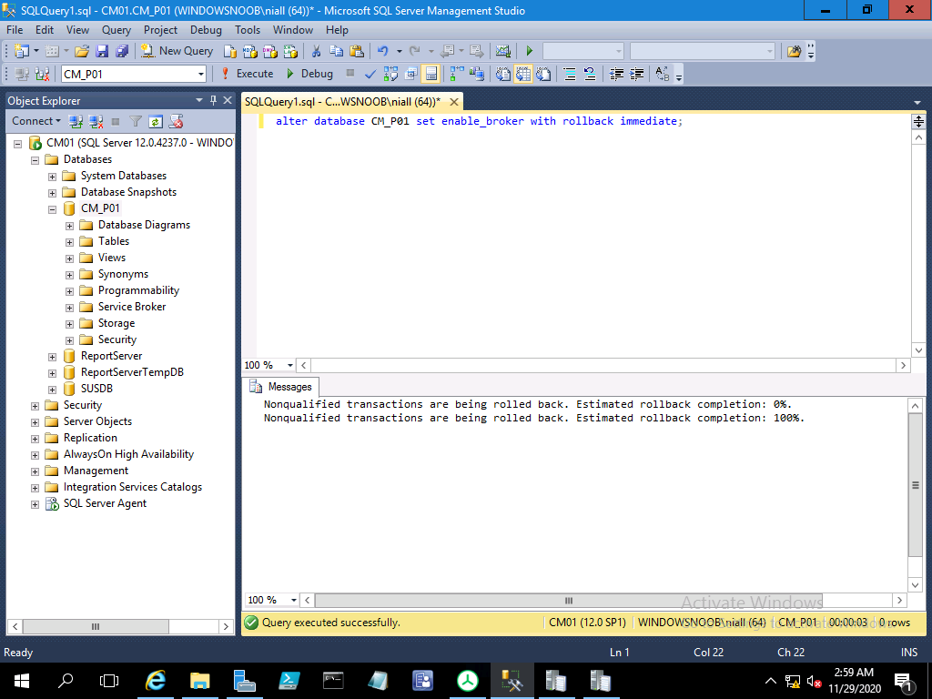Screen dimensions: 932x699
Task: Select the SUSDB database
Action: pos(96,389)
